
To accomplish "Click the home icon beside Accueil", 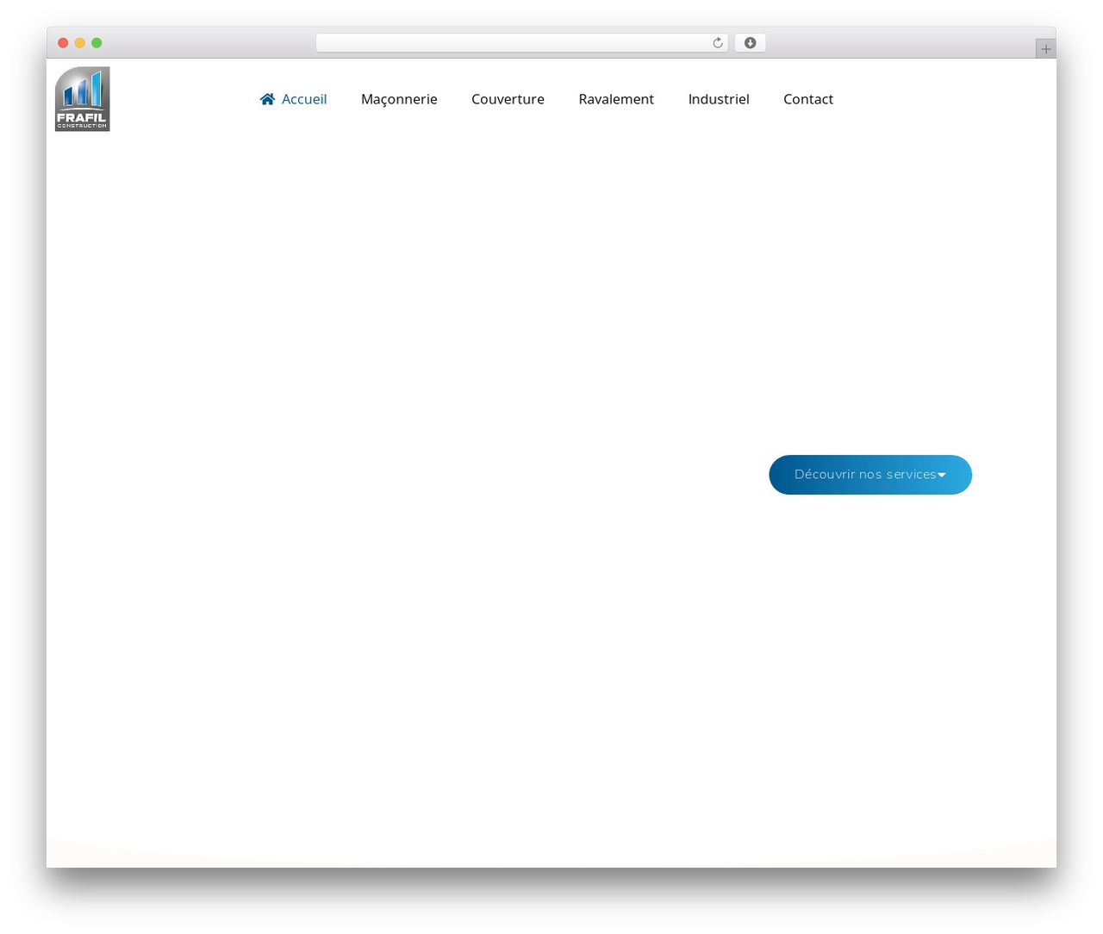I will [268, 99].
